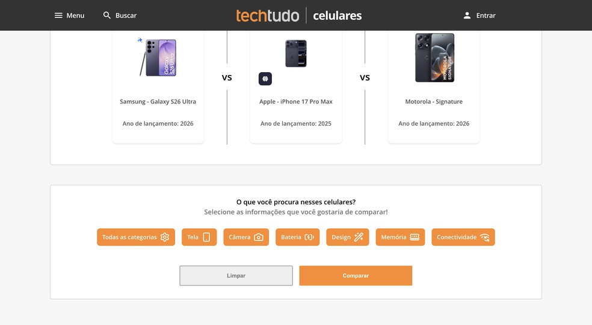Toggle the Design category filter
The image size is (592, 325).
pos(347,237)
